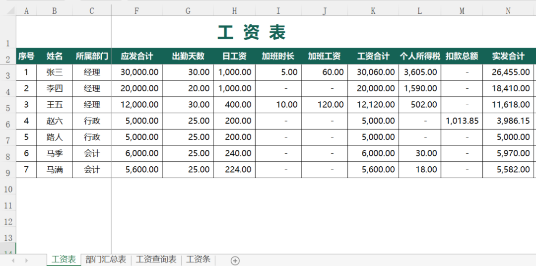This screenshot has width=536, height=266.
Task: Open the 部门汇总表 sheet tab
Action: click(106, 260)
